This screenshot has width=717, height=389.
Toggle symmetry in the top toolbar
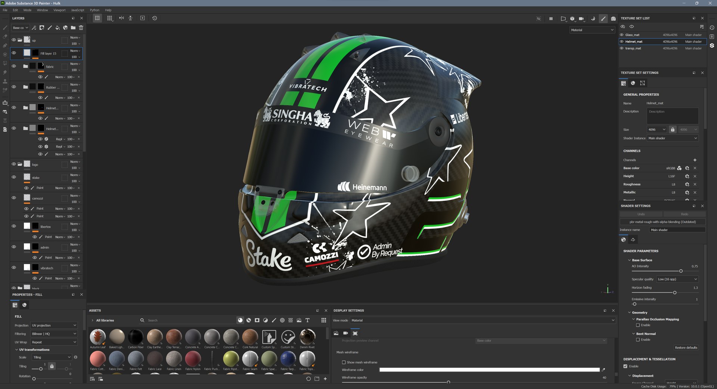click(121, 18)
